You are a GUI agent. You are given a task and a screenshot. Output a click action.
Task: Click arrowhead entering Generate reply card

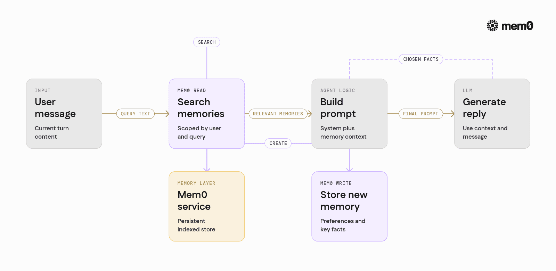(x=452, y=114)
